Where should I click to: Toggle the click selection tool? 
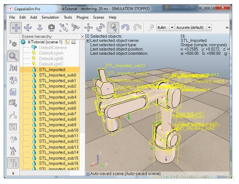113,28
